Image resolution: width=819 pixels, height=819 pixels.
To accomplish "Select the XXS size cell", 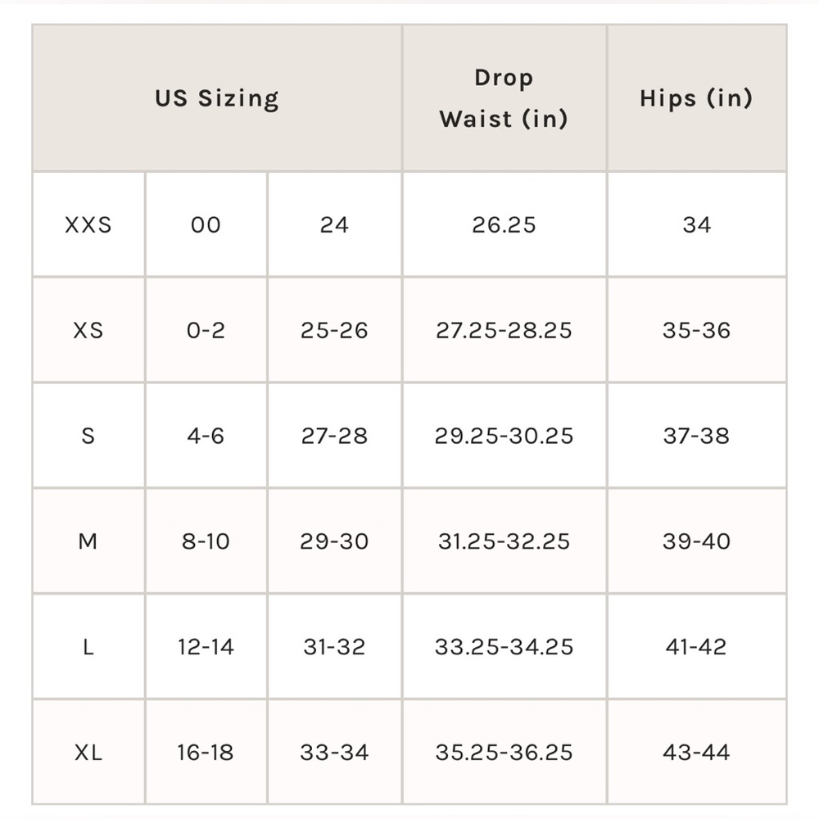I will (x=88, y=224).
